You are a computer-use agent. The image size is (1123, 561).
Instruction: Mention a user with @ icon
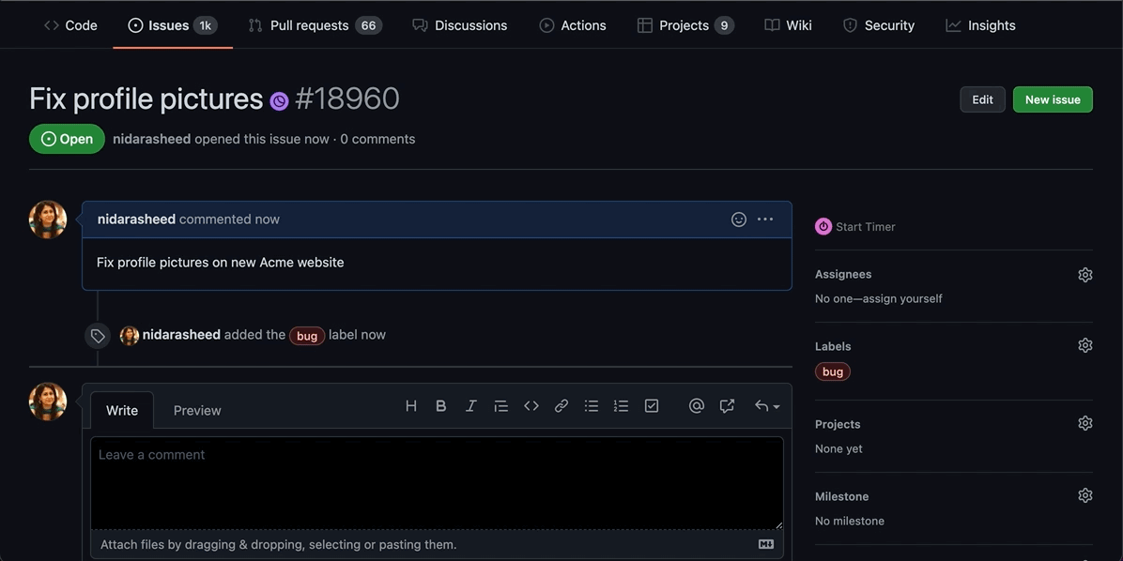click(x=697, y=406)
